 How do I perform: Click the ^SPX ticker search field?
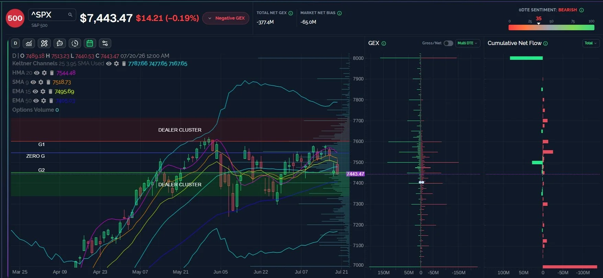click(52, 15)
